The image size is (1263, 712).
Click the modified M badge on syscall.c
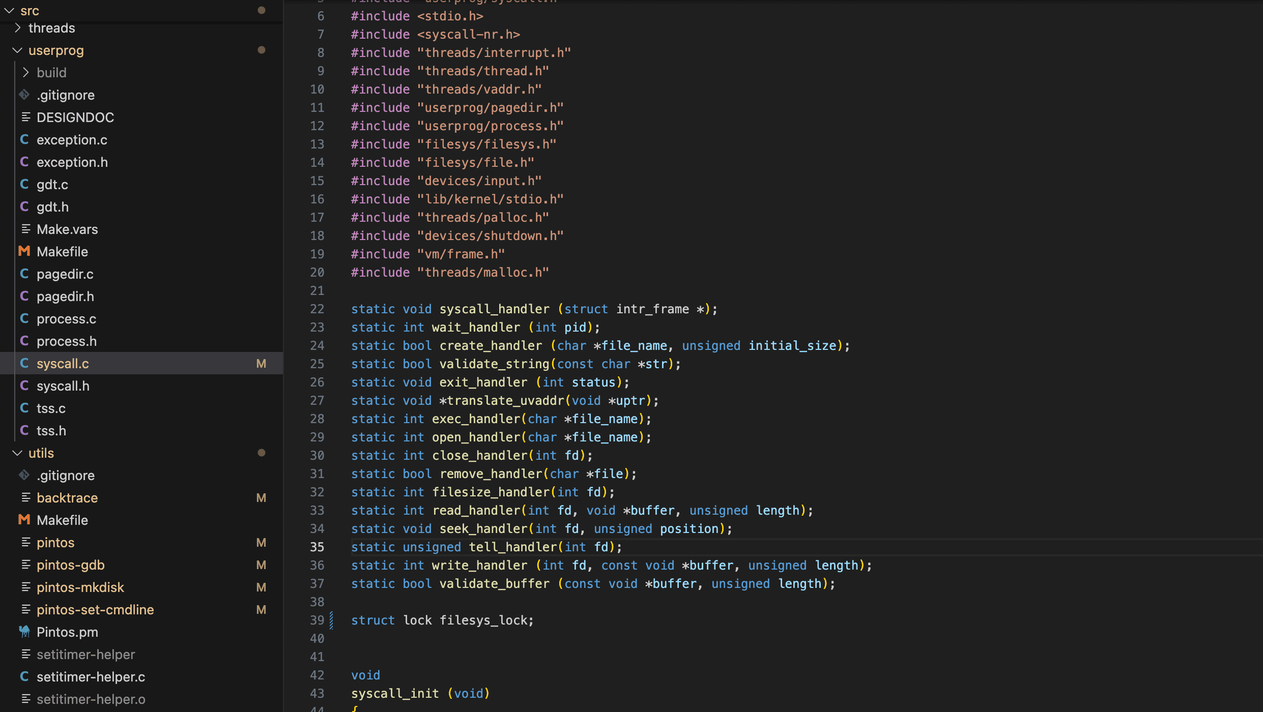[x=261, y=363]
